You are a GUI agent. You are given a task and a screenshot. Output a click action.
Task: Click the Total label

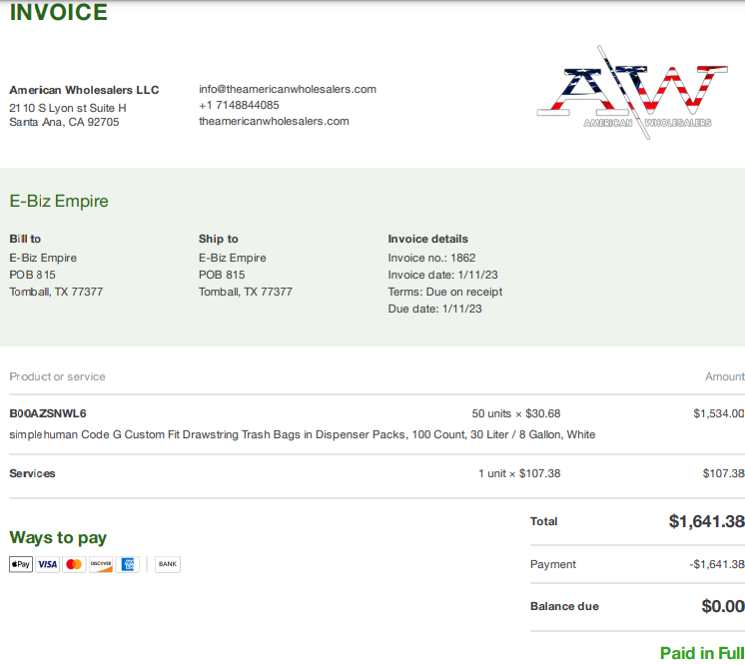(544, 521)
